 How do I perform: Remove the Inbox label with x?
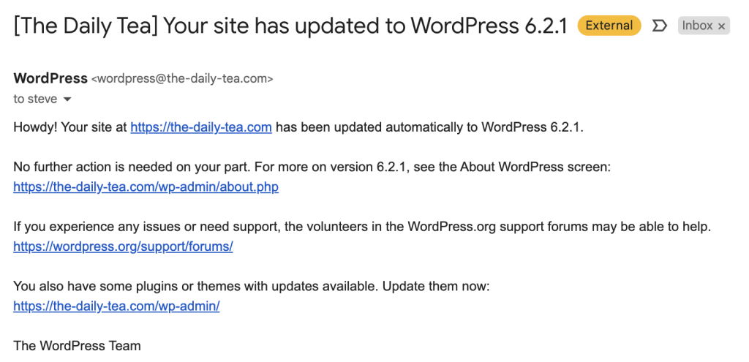coord(721,26)
